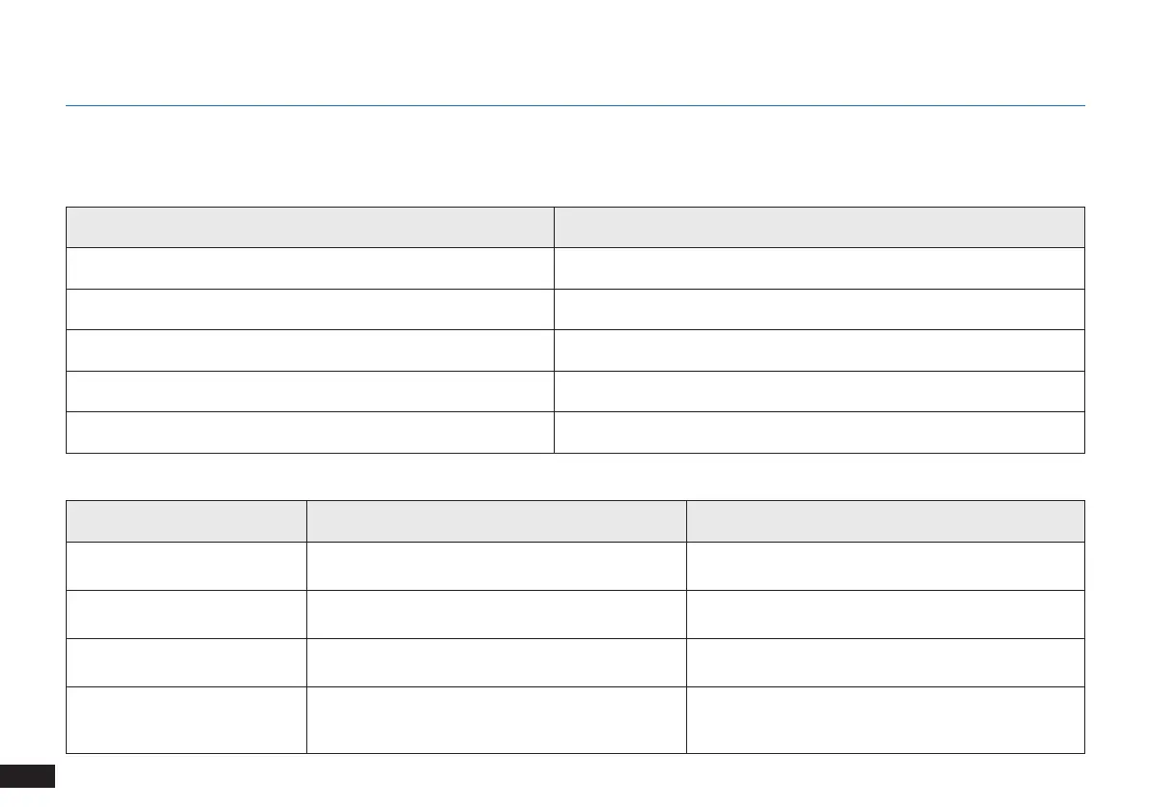The width and height of the screenshot is (1151, 810).
Task: Click second body row right cell, lower table
Action: click(884, 614)
